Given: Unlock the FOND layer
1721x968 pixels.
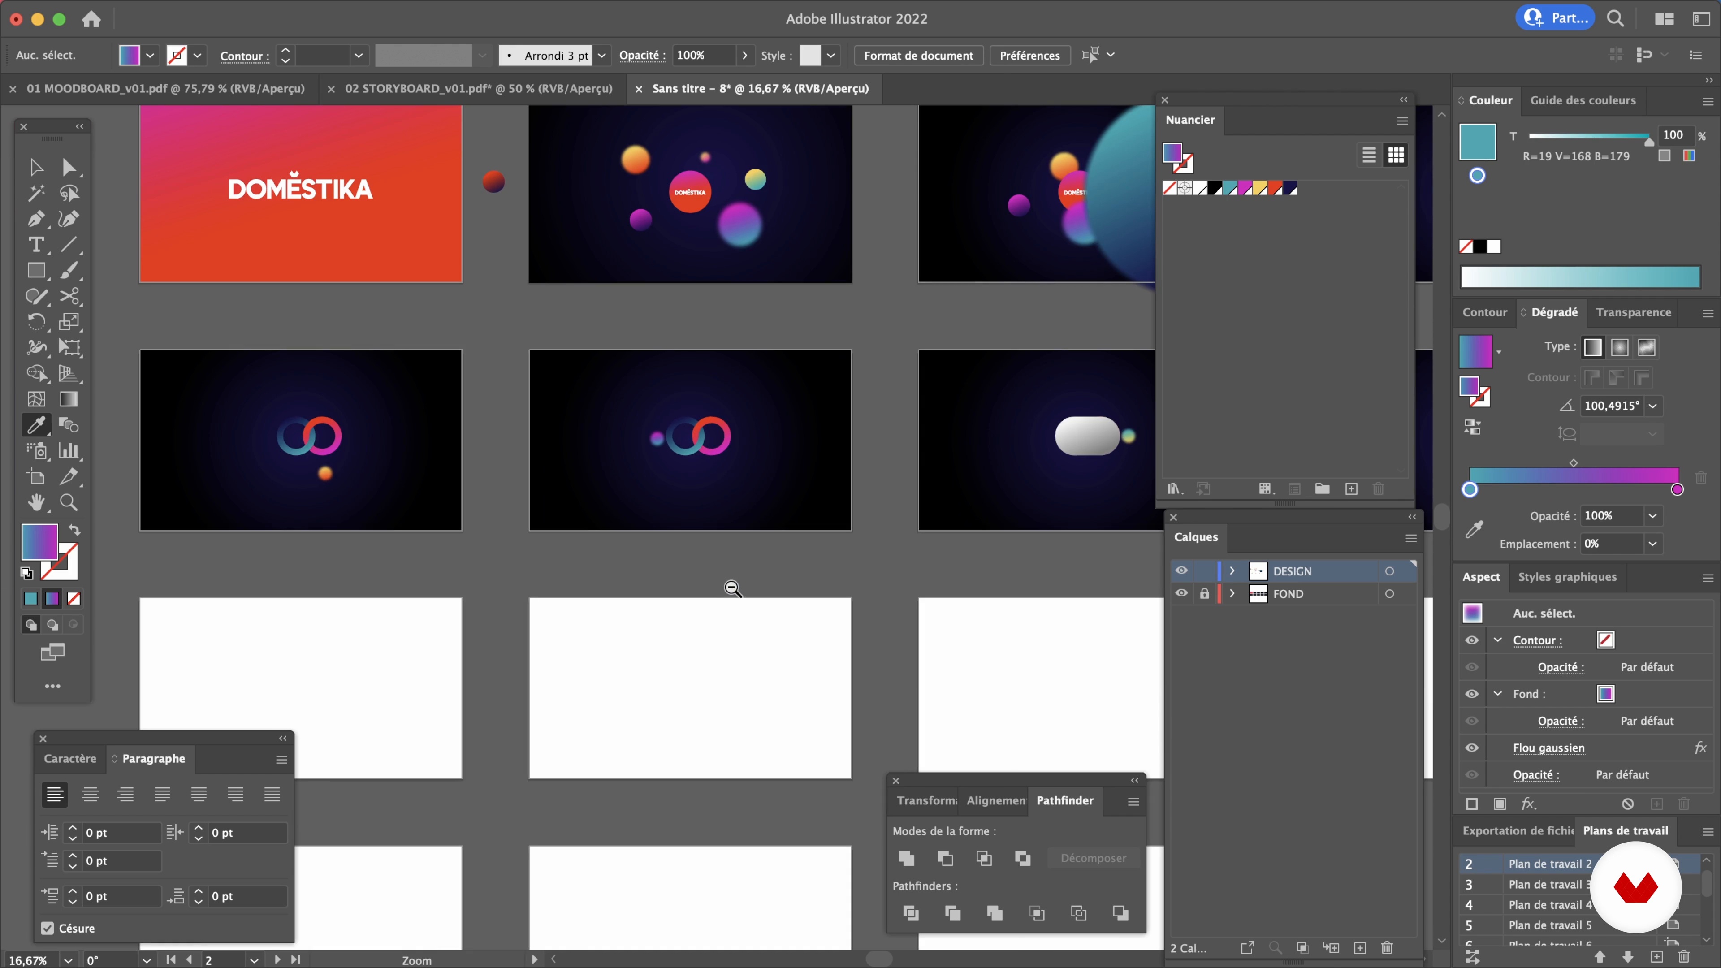Looking at the screenshot, I should tap(1205, 593).
